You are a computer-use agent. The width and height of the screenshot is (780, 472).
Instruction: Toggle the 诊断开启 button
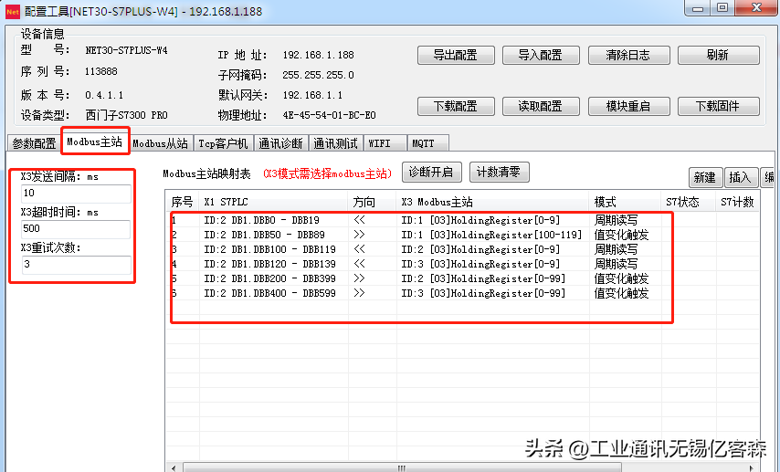tap(430, 172)
